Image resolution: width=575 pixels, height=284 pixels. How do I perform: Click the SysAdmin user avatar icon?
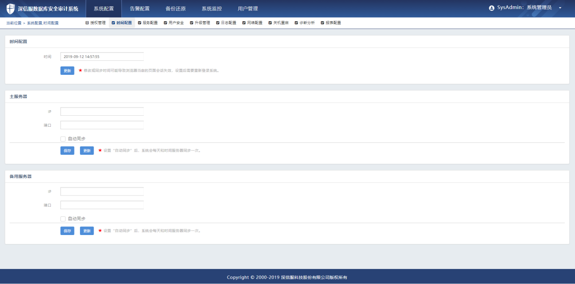pyautogui.click(x=491, y=8)
